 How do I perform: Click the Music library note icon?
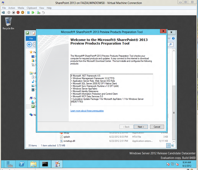33,81
